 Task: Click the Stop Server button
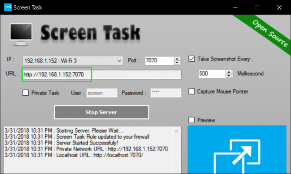coord(101,112)
